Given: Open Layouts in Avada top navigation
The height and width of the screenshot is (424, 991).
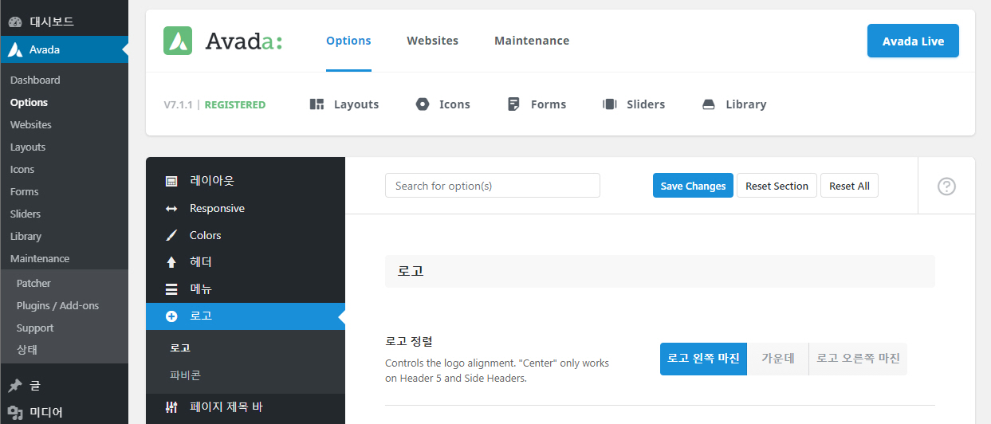Looking at the screenshot, I should [x=344, y=104].
